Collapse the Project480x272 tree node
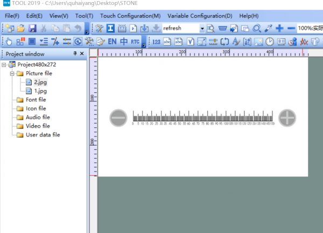This screenshot has width=323, height=233. 4,65
